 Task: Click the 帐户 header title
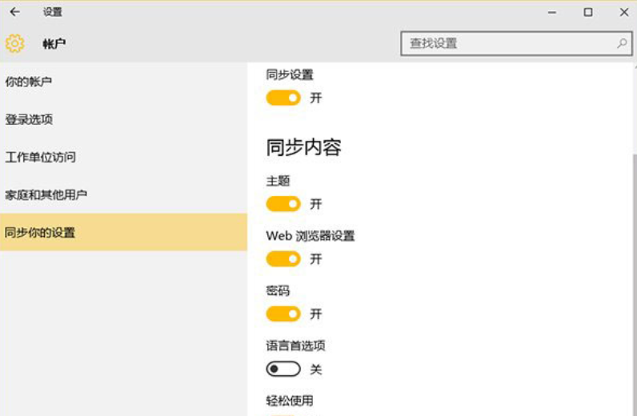(54, 44)
